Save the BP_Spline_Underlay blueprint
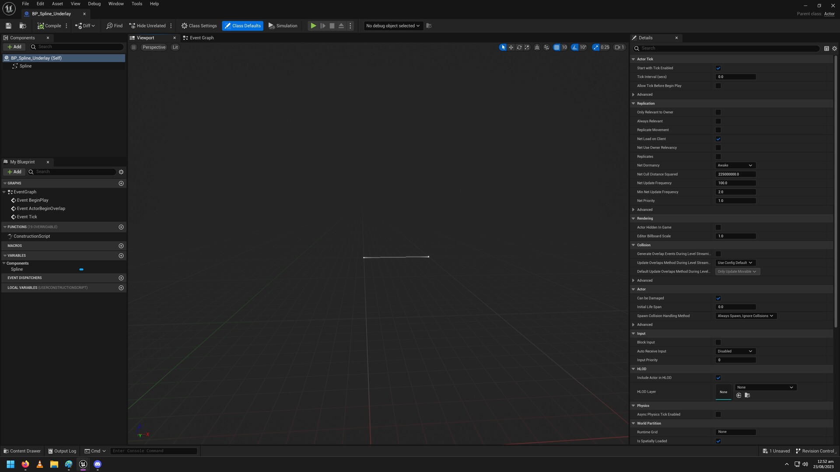The image size is (840, 472). 8,25
